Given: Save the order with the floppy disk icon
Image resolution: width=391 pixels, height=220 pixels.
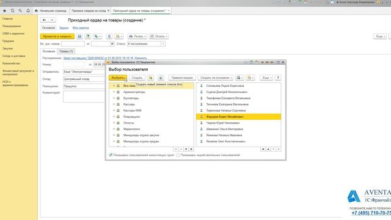Looking at the screenshot, I should pyautogui.click(x=79, y=37).
